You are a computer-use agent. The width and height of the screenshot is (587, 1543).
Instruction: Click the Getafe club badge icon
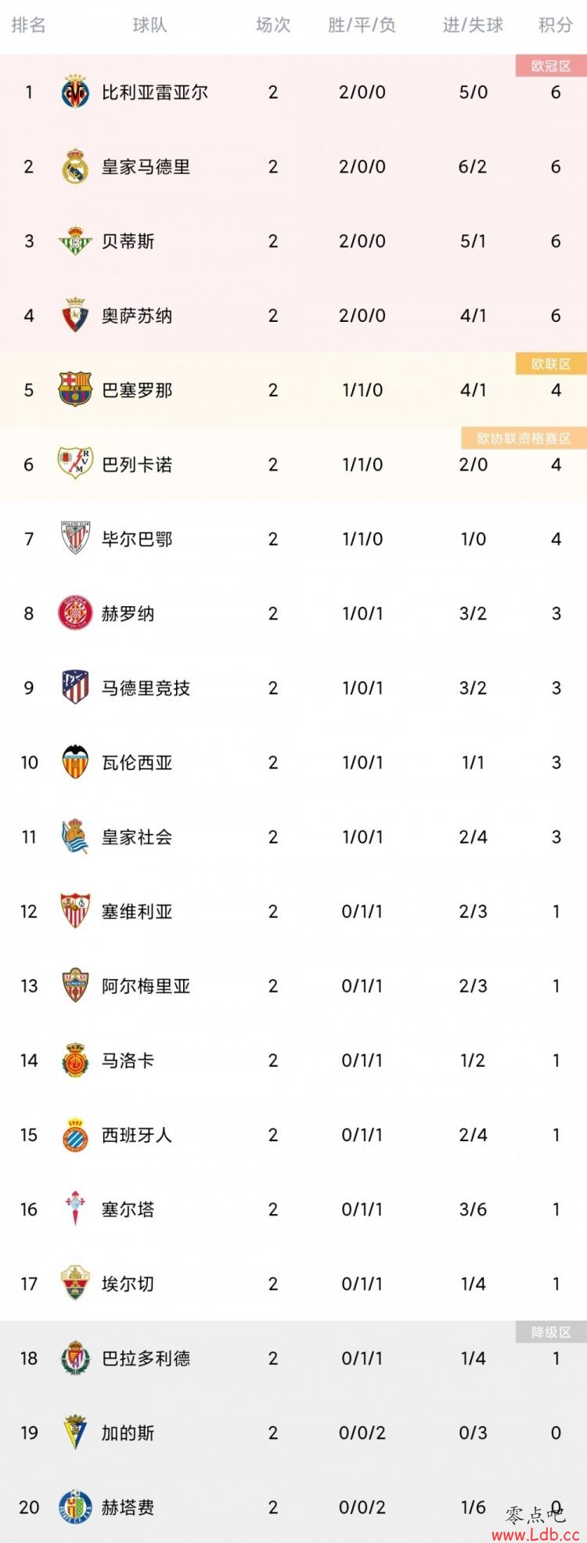[x=75, y=1507]
